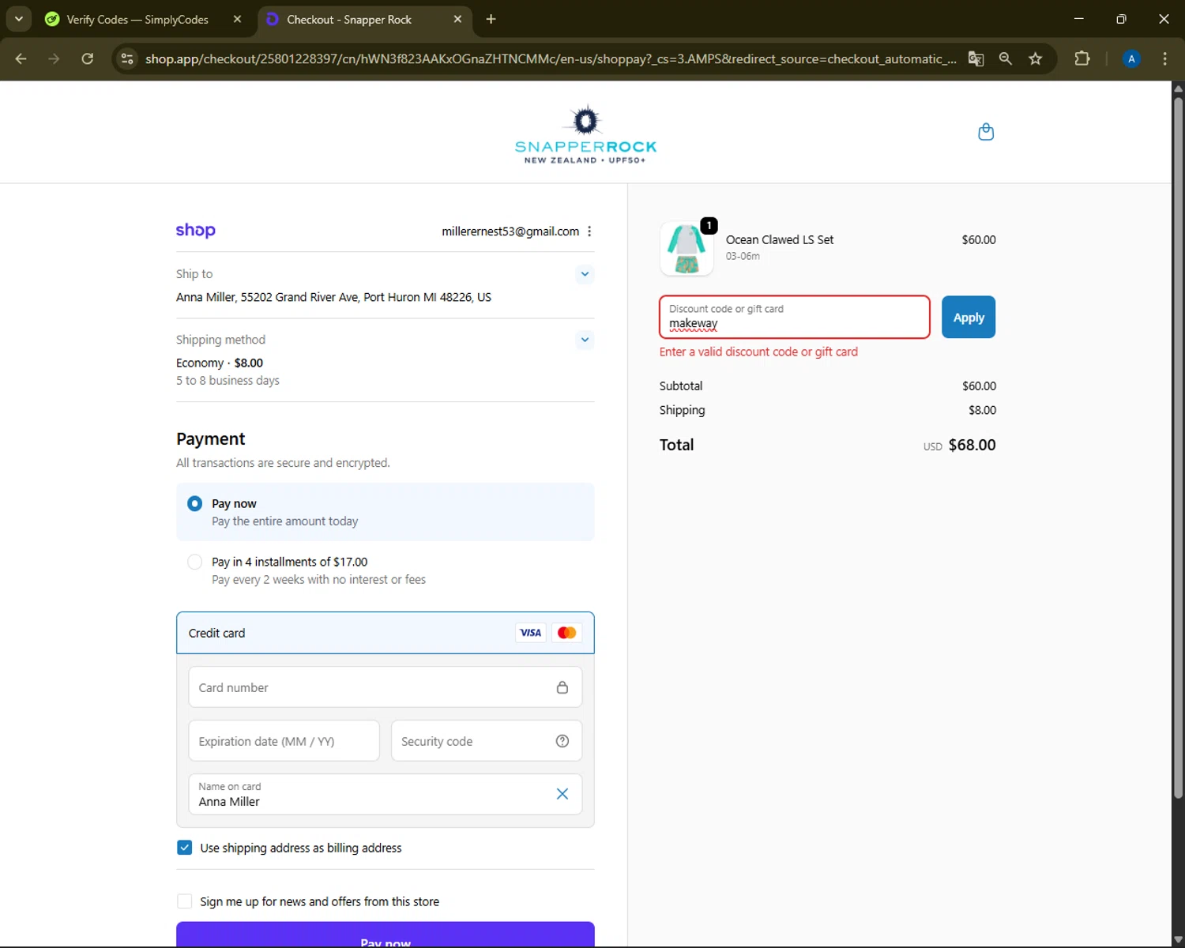
Task: Click the Shop Pay logo
Action: coord(195,230)
